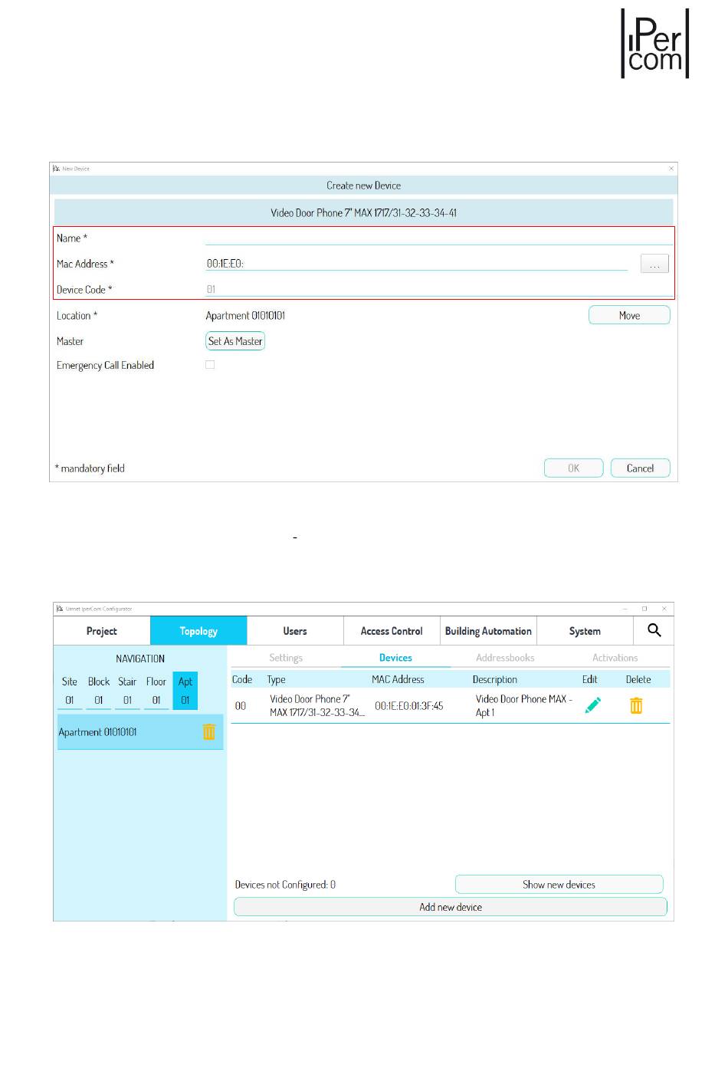
Task: Click device type Video Door Phone 7" cell
Action: pos(317,705)
